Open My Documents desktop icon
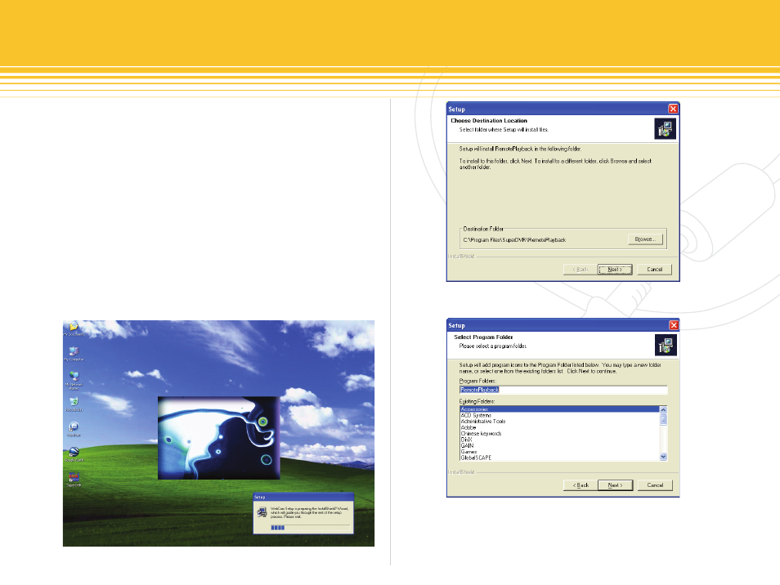Viewport: 780px width, 585px height. pos(74,328)
